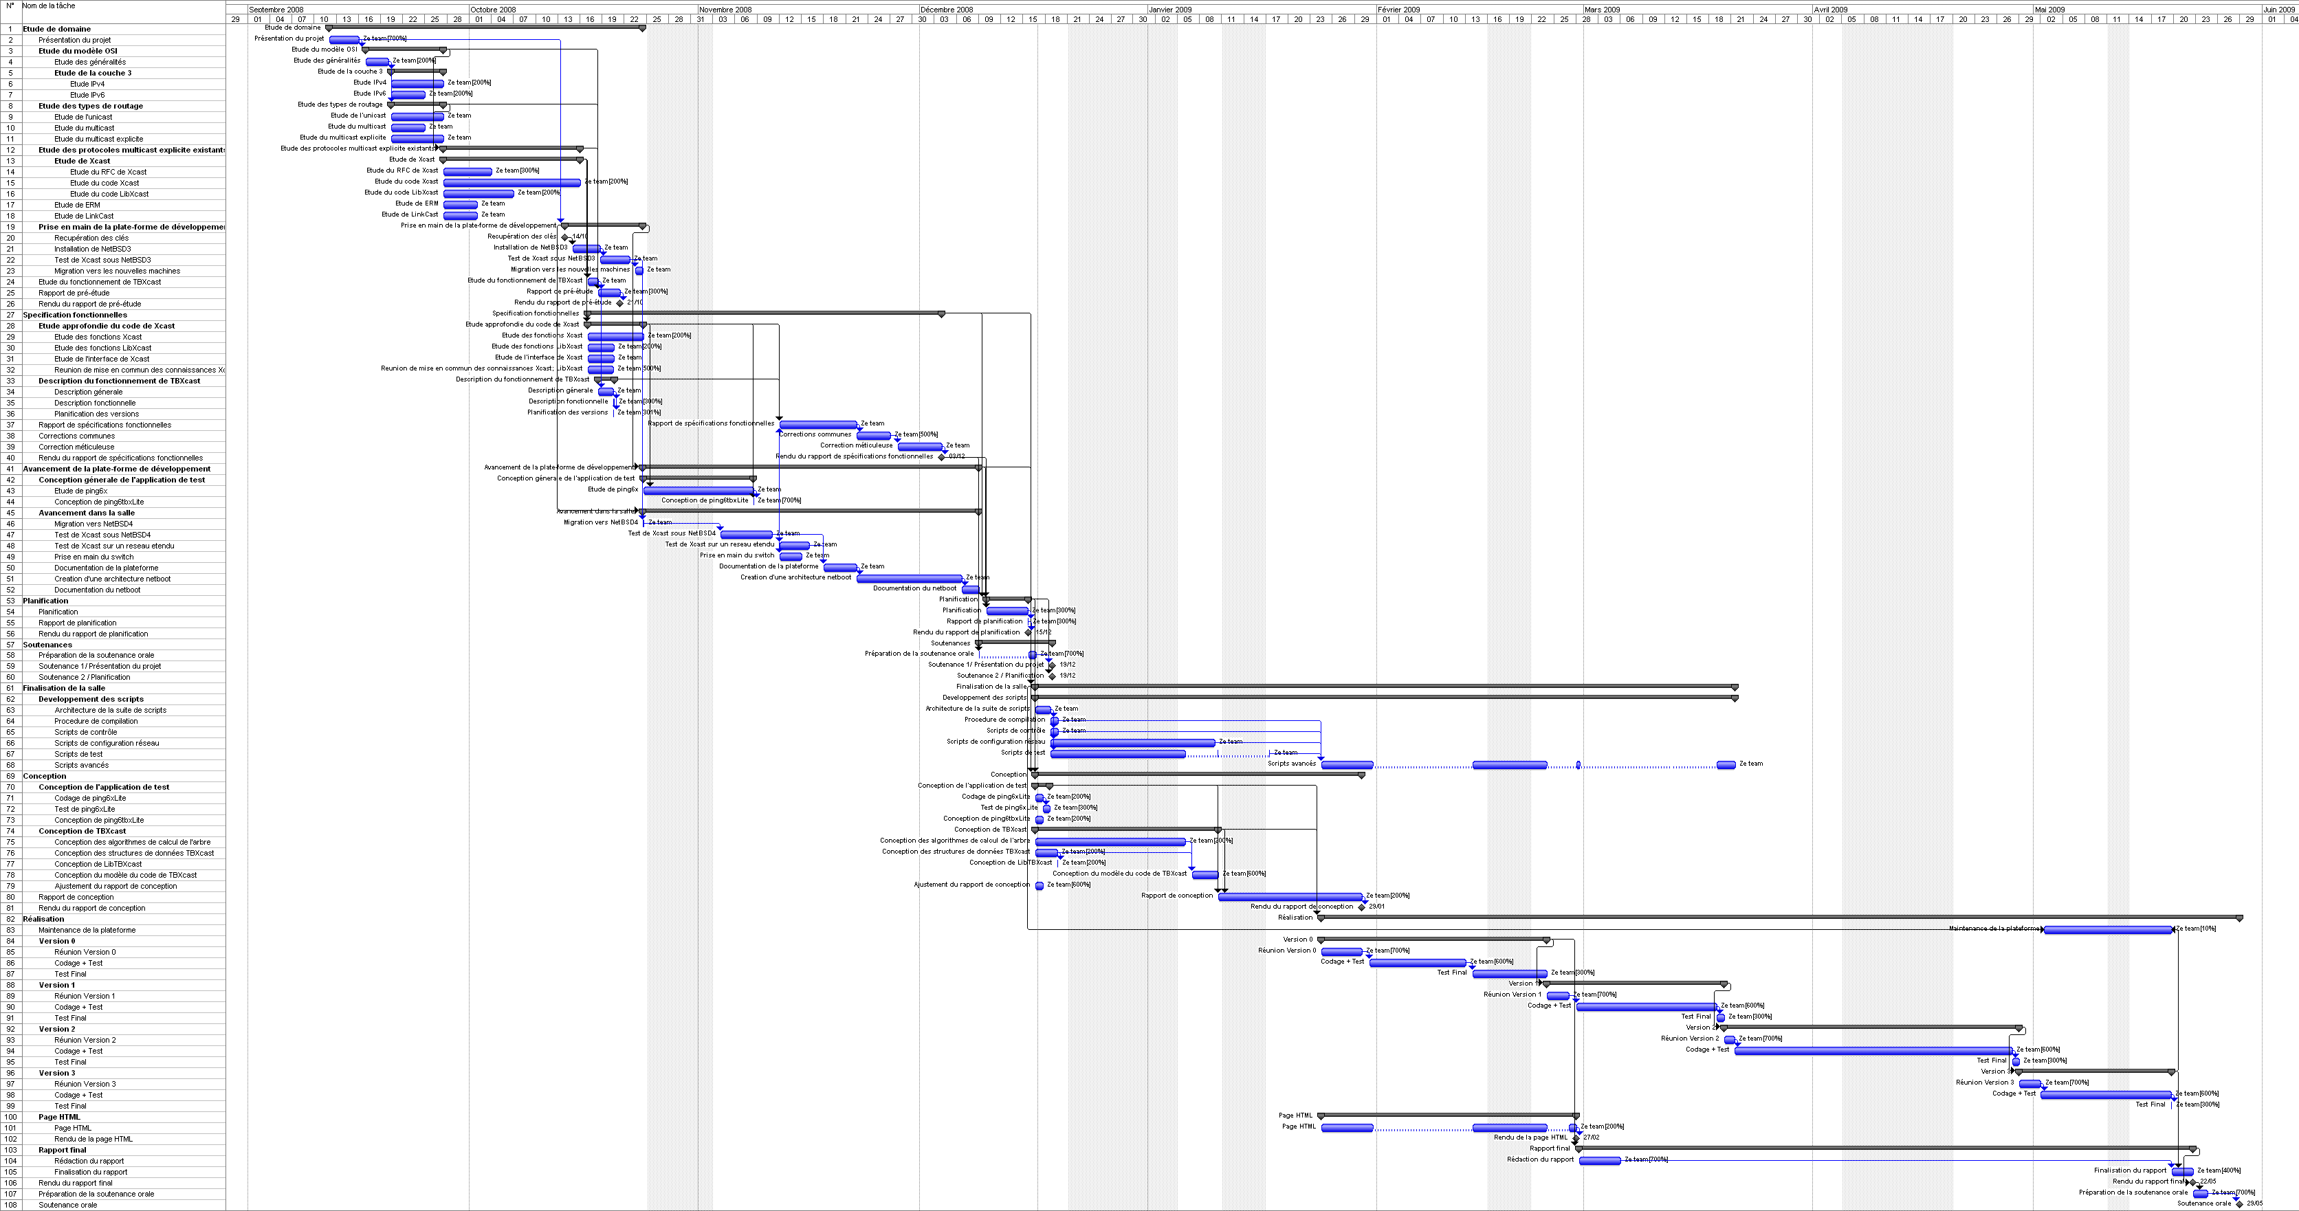
Task: Click the 'Recupération des clés' milestone diamond
Action: click(565, 237)
